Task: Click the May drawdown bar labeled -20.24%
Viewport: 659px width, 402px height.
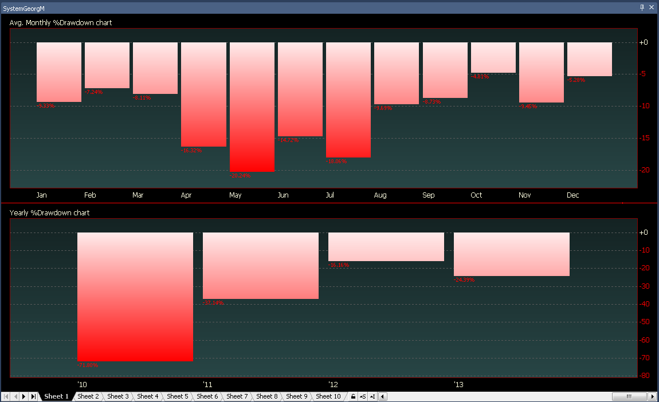Action: click(x=252, y=107)
